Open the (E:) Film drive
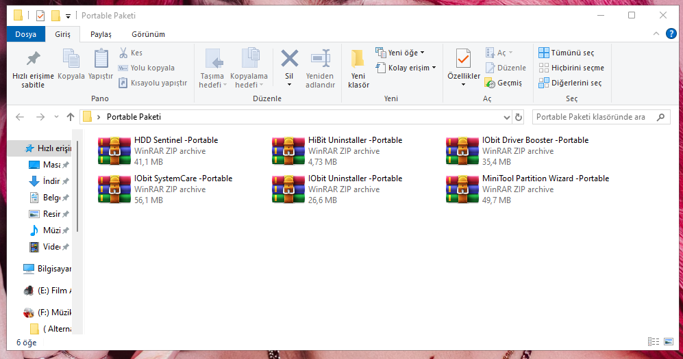Image resolution: width=683 pixels, height=359 pixels. pyautogui.click(x=47, y=291)
